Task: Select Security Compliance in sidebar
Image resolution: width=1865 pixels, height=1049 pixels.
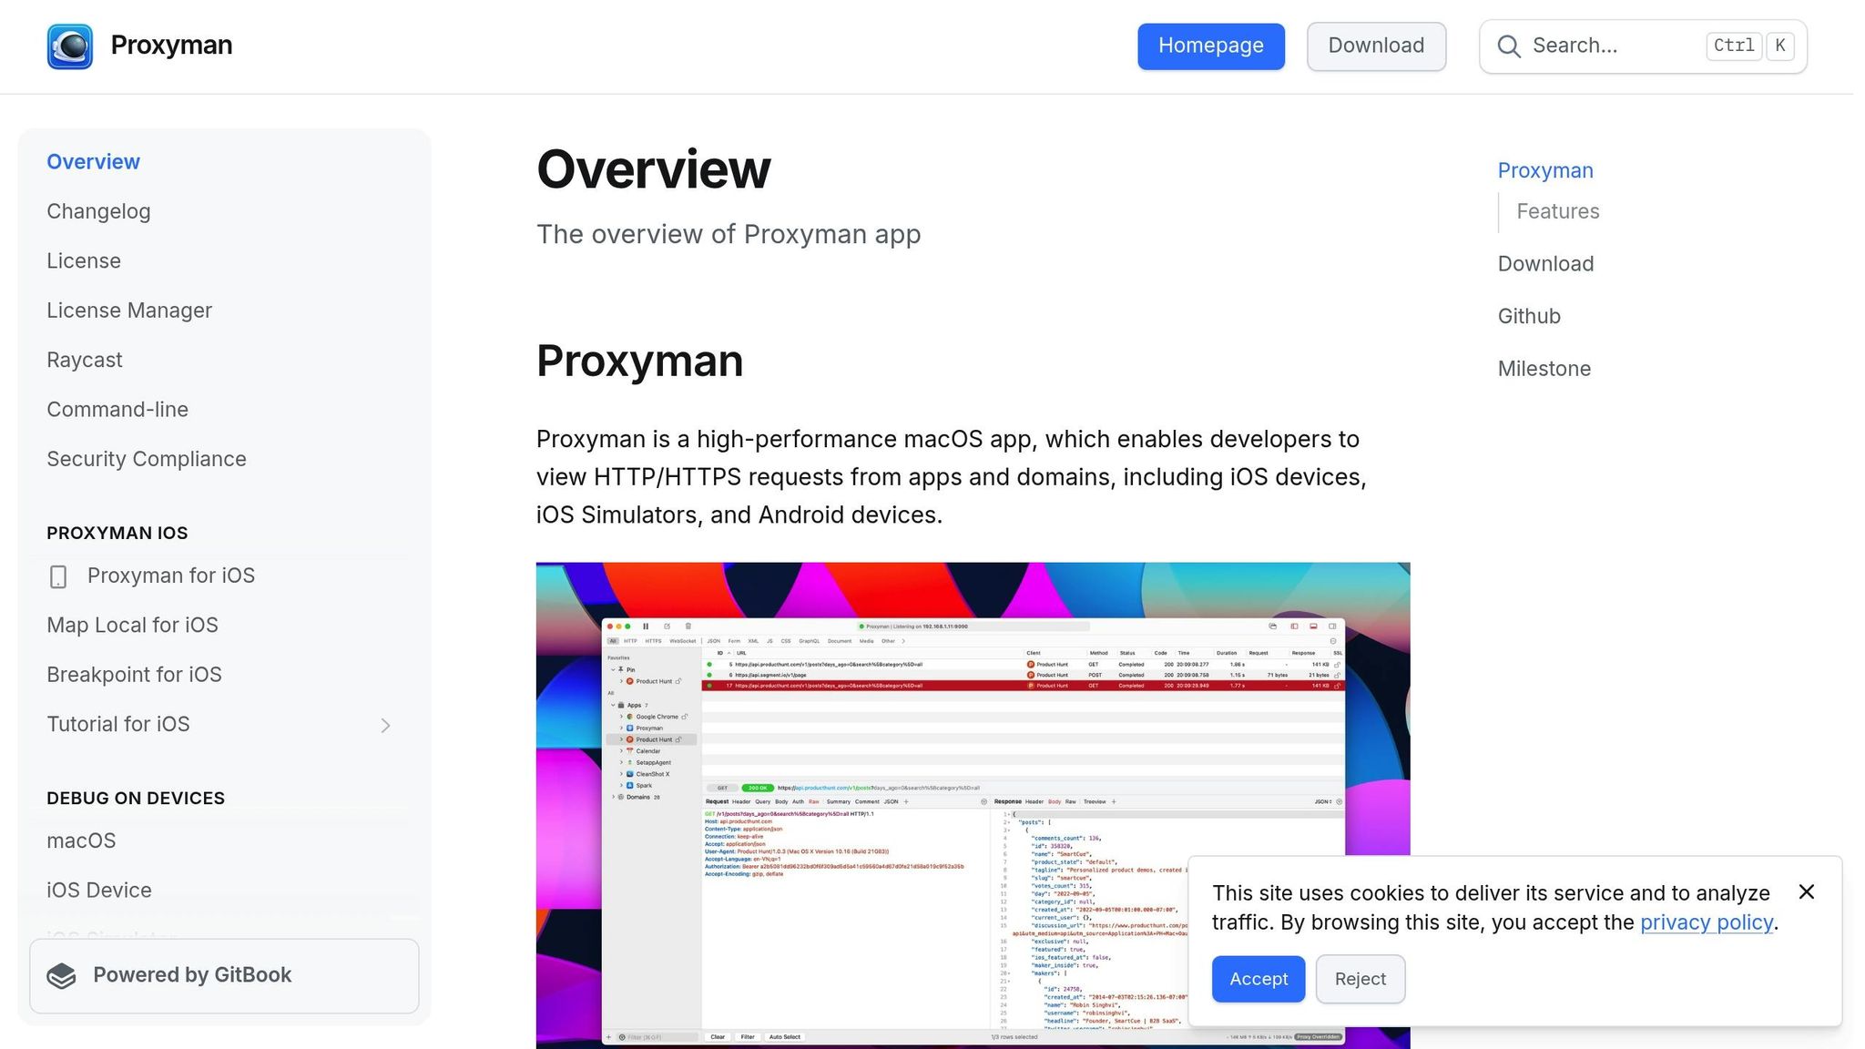Action: click(147, 459)
